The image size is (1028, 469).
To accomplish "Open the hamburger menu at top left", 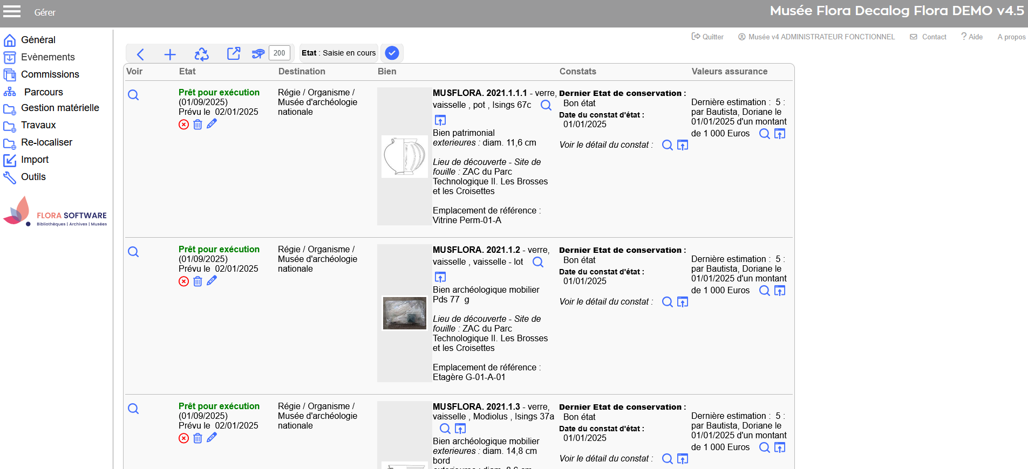I will click(12, 12).
